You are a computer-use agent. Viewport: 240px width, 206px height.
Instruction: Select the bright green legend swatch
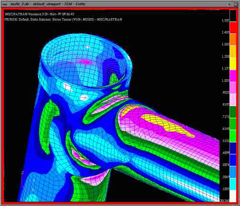click(233, 136)
